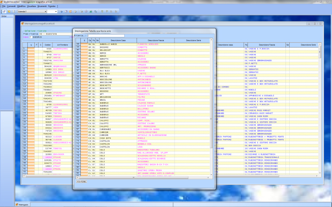The image size is (332, 207).
Task: Select the Interrogaz taskbar tab at bottom
Action: (23, 205)
